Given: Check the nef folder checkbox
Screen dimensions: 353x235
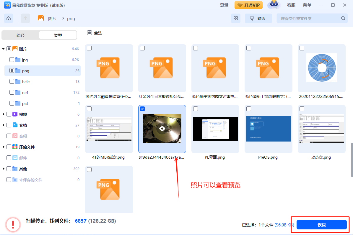Looking at the screenshot, I should pos(12,92).
